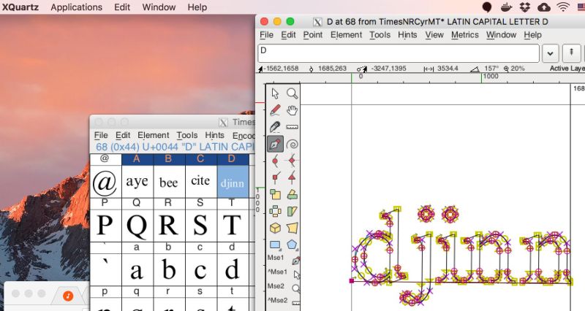This screenshot has height=311, width=585.
Task: Select the Polygon shape tool
Action: click(x=292, y=245)
